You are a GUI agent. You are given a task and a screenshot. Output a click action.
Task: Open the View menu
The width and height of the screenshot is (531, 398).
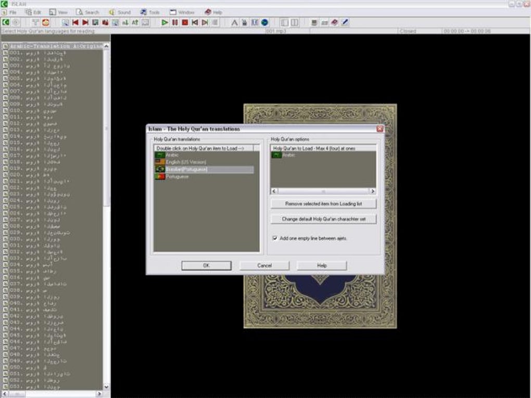click(59, 12)
